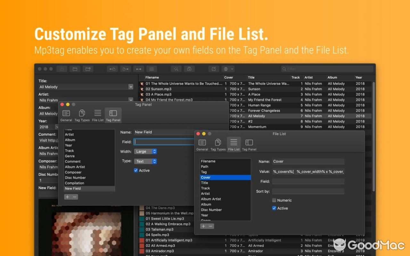Enable the Numeric checkbox for Cover column

pyautogui.click(x=274, y=200)
